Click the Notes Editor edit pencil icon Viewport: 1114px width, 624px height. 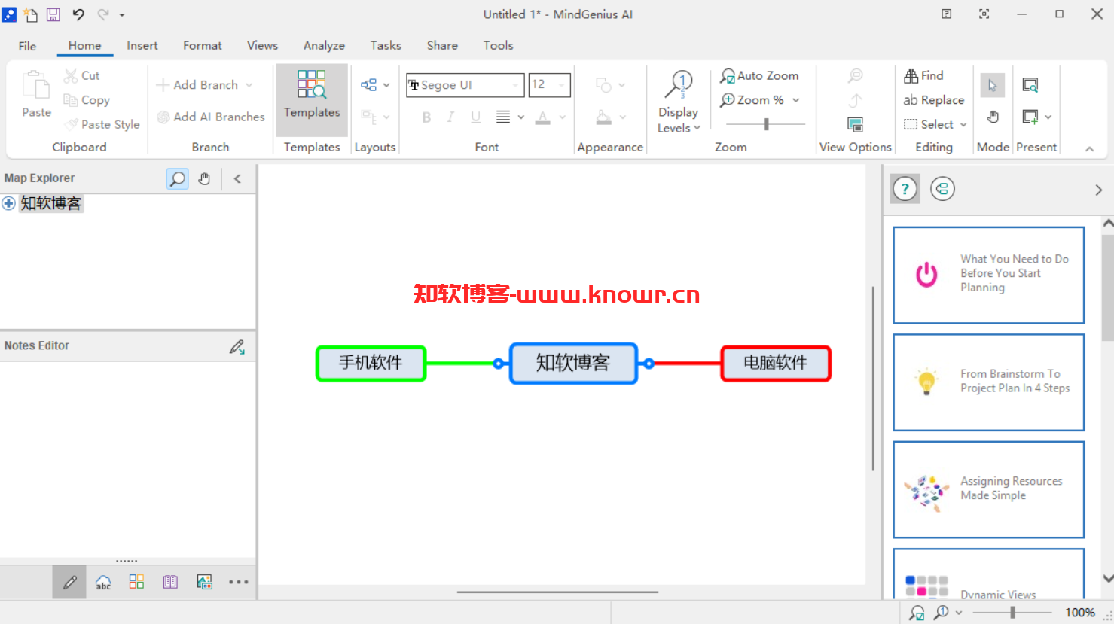[237, 346]
